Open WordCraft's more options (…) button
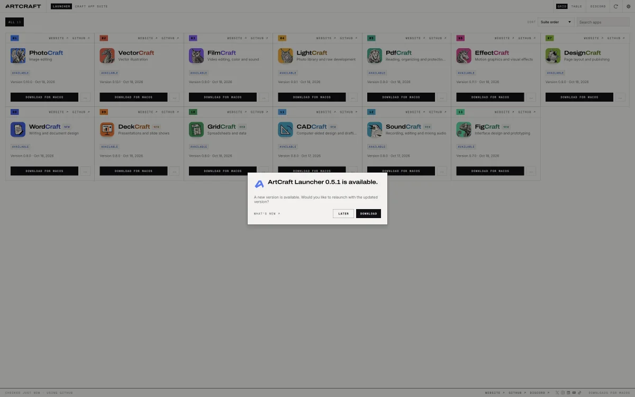The height and width of the screenshot is (397, 635). click(x=86, y=171)
